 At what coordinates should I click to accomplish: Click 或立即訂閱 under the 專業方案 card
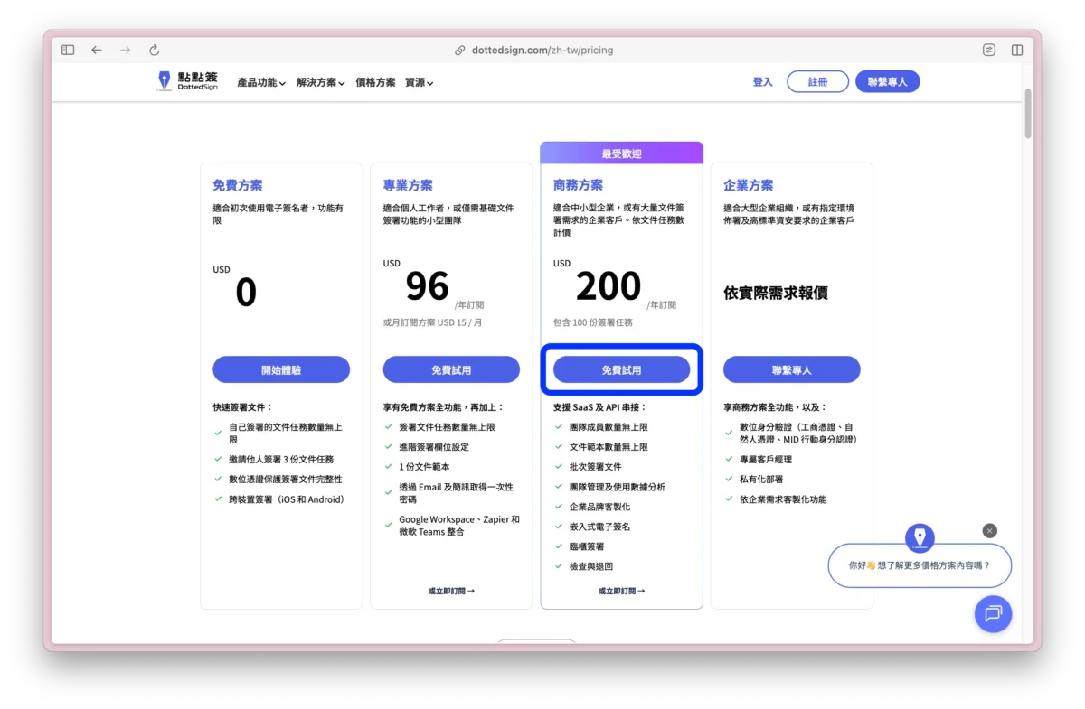(450, 590)
